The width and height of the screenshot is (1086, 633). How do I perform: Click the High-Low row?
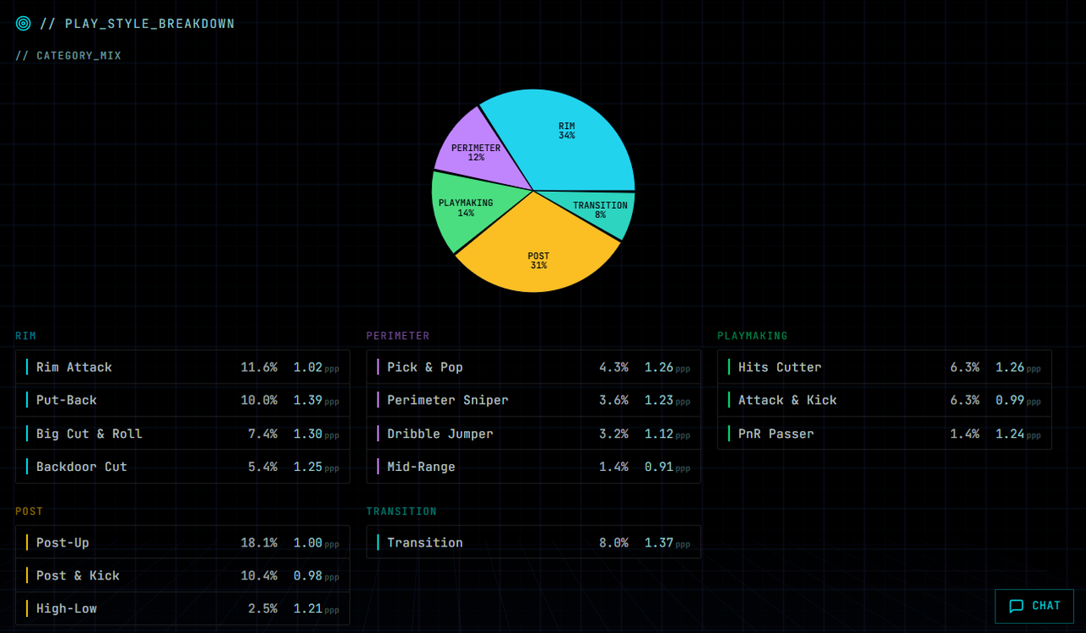[182, 608]
